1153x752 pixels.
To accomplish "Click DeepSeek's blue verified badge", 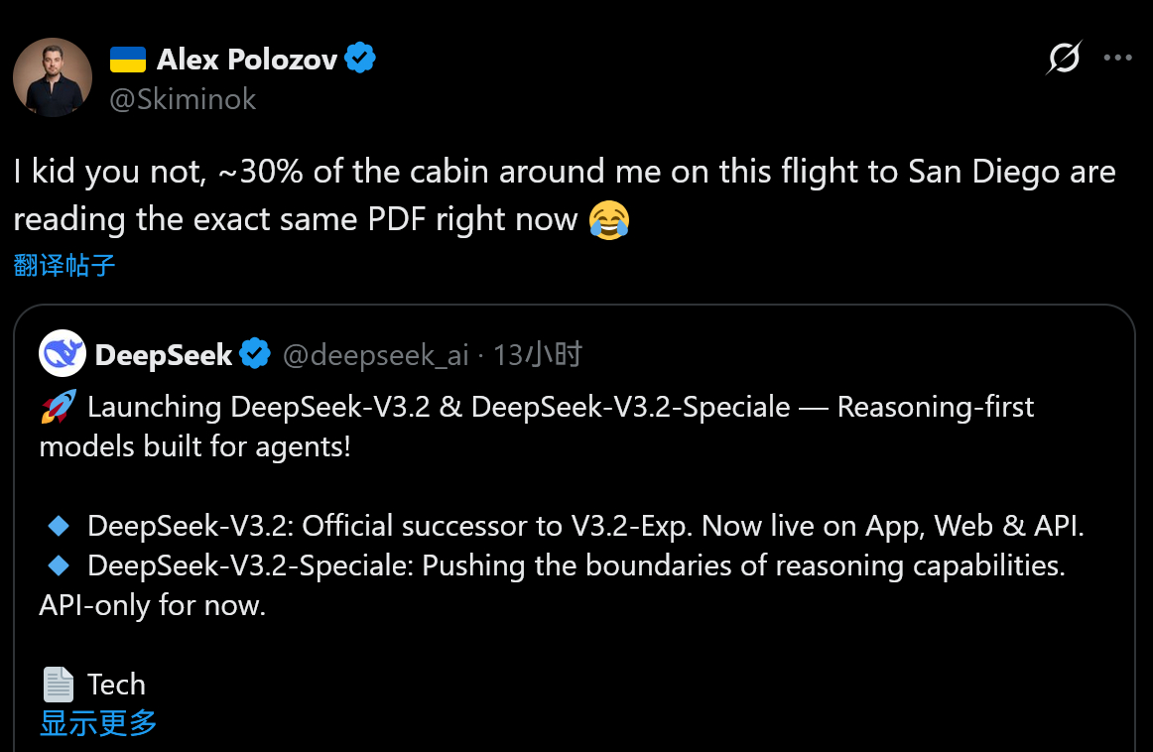I will pyautogui.click(x=255, y=354).
